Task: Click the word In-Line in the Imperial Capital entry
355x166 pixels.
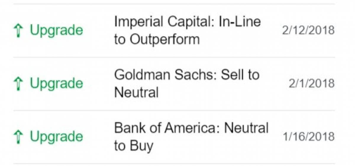Action: tap(240, 22)
